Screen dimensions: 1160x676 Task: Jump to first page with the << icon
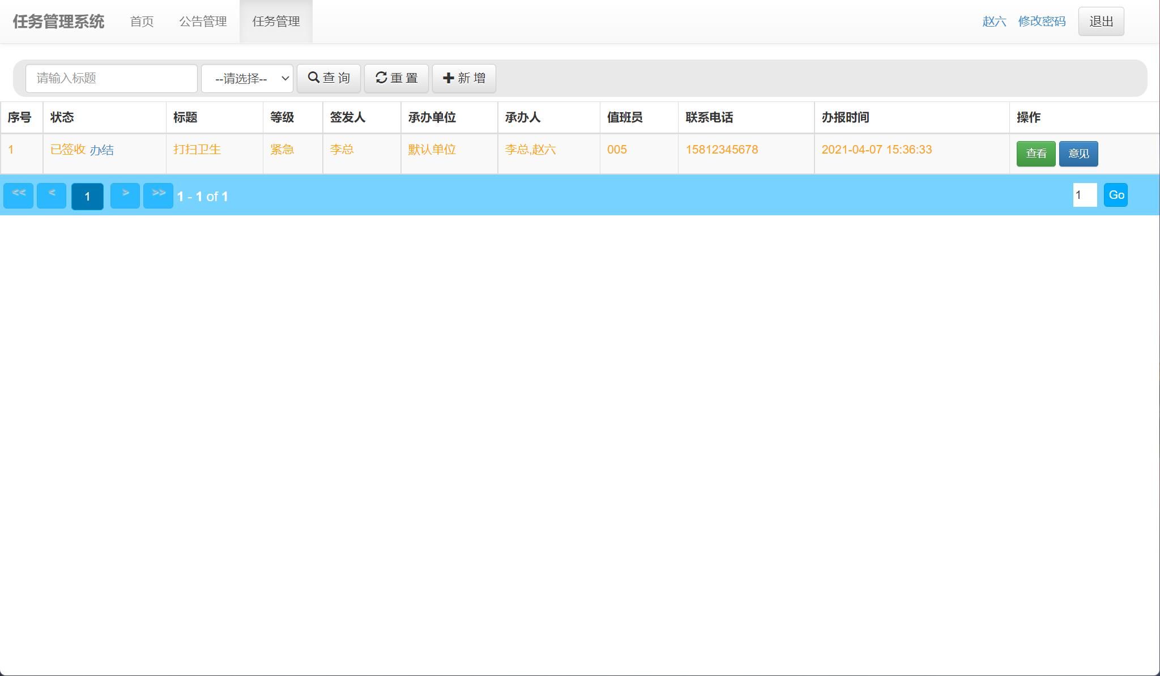click(x=18, y=195)
